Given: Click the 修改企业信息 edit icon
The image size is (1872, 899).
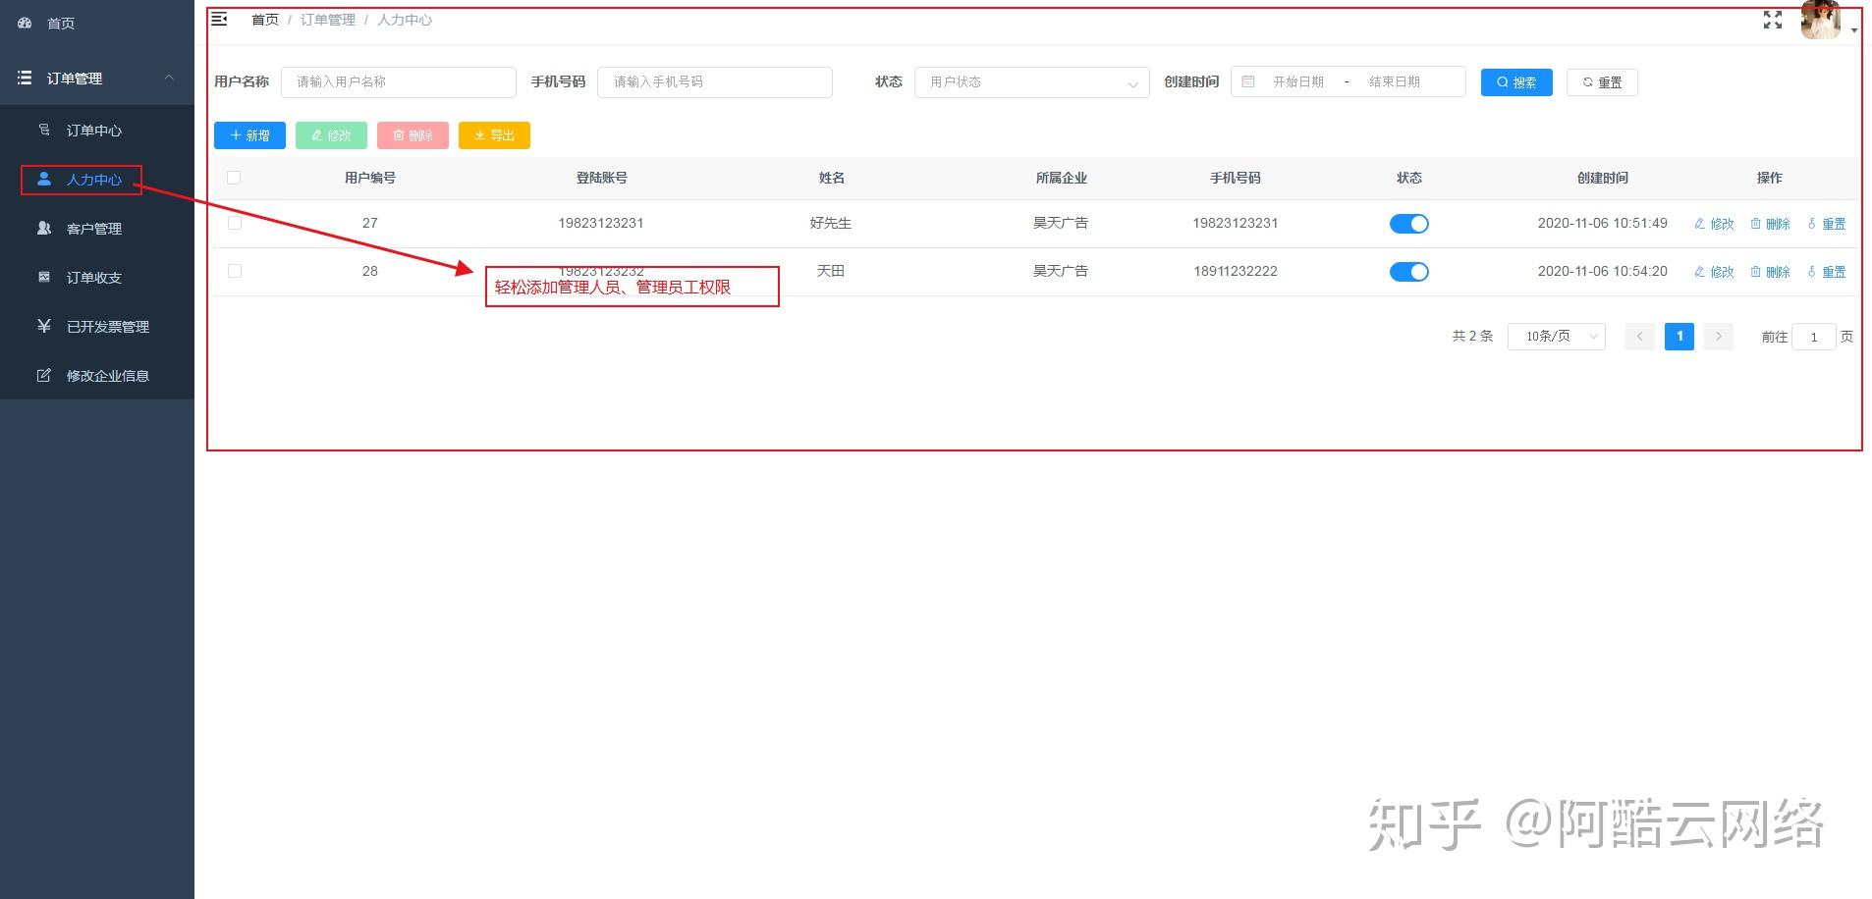Looking at the screenshot, I should (43, 375).
